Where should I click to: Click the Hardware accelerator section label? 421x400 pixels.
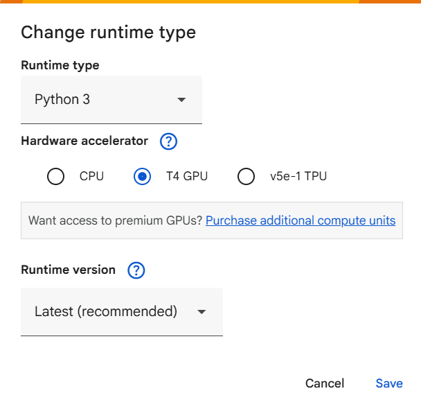pyautogui.click(x=84, y=141)
